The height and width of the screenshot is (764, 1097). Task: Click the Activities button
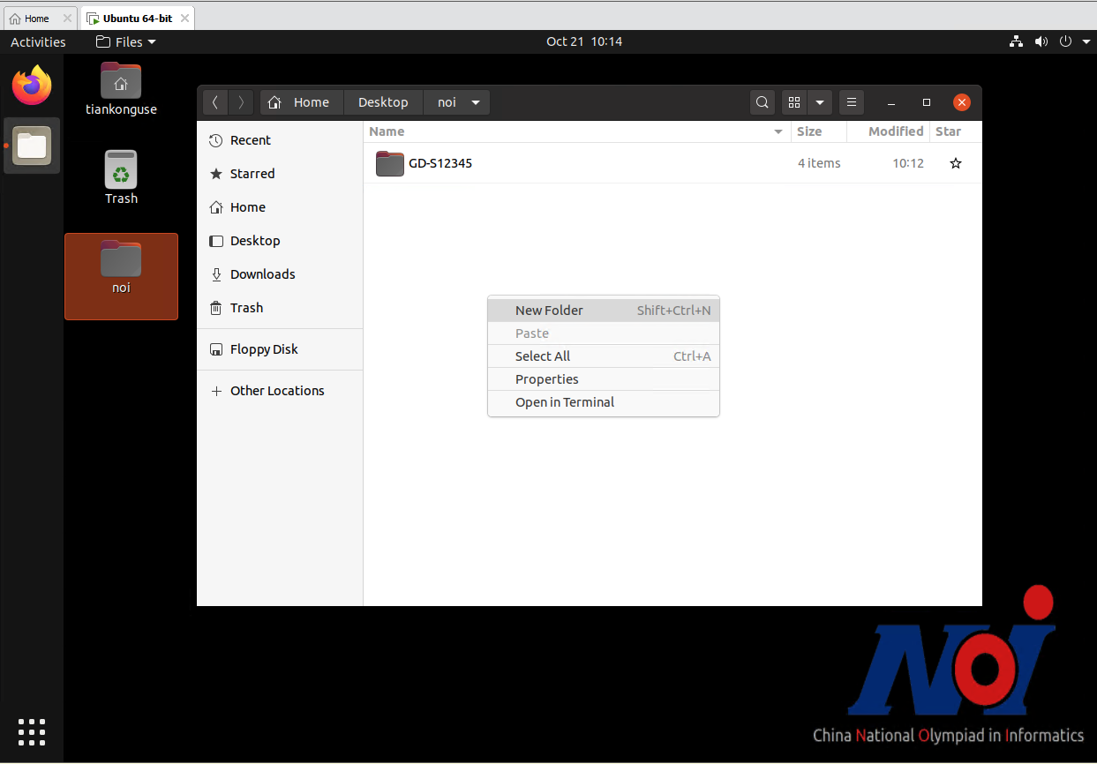tap(38, 41)
